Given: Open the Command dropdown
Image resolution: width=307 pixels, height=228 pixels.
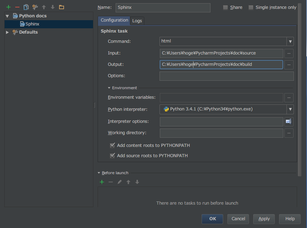Looking at the screenshot, I should tap(290, 41).
